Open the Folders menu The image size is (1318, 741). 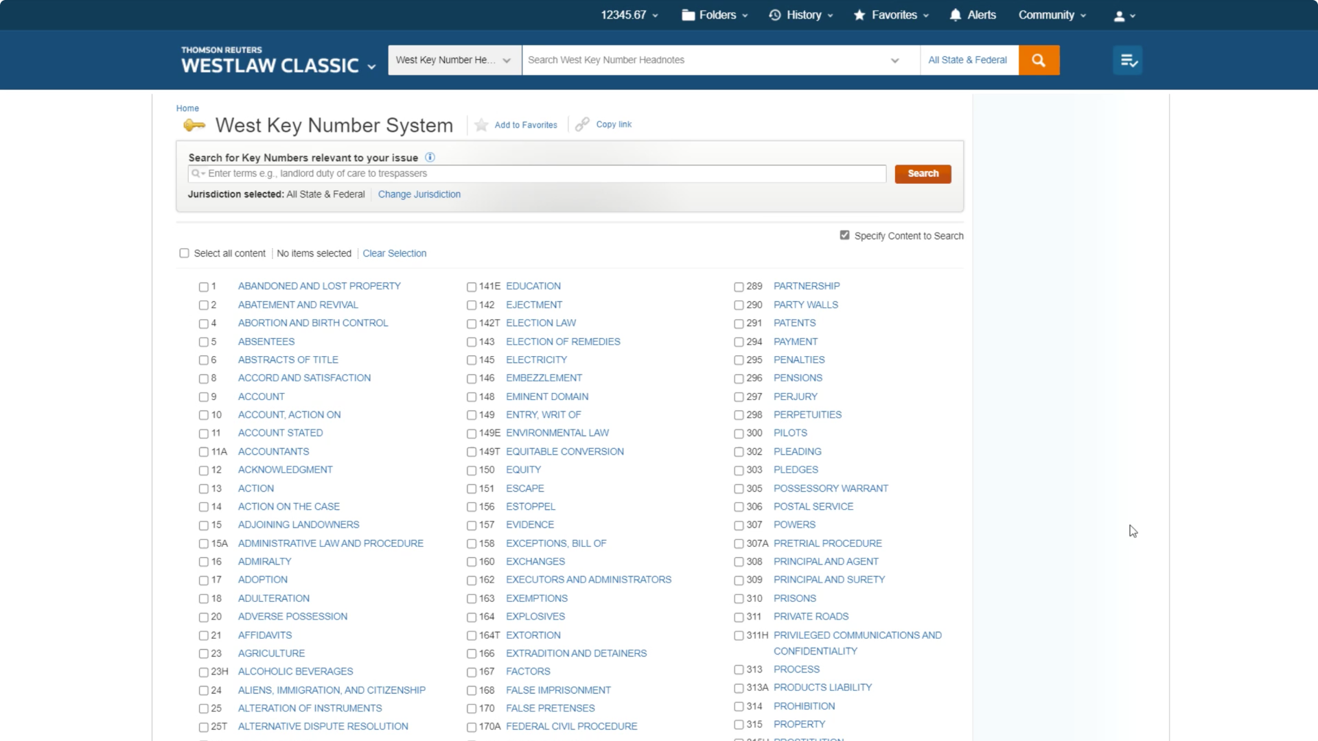(714, 15)
